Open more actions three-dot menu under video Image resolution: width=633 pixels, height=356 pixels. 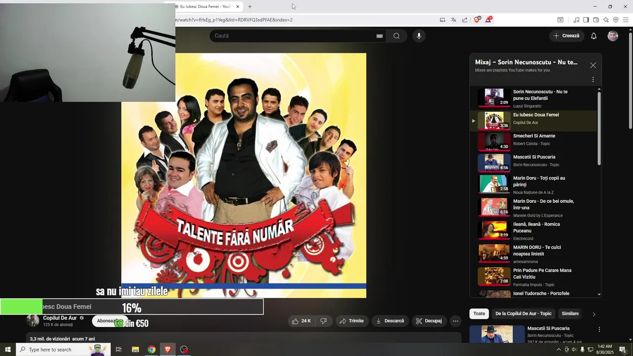pos(455,321)
